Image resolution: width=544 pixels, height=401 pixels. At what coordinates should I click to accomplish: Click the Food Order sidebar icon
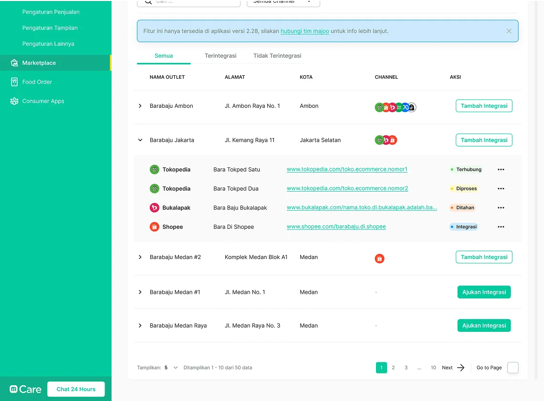(14, 82)
